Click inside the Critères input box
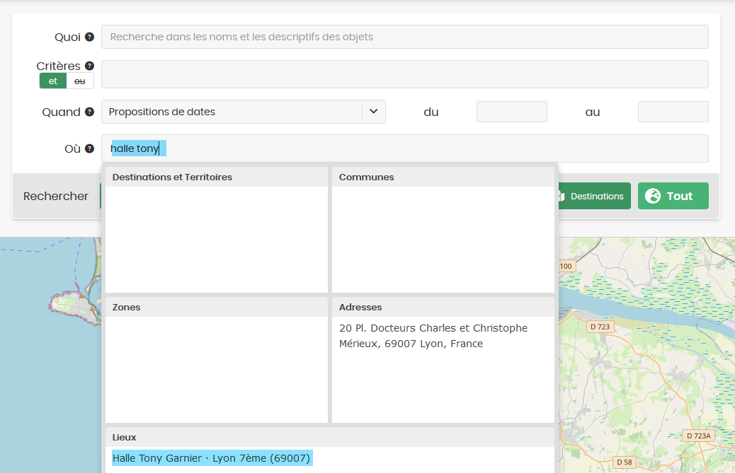 click(x=404, y=74)
